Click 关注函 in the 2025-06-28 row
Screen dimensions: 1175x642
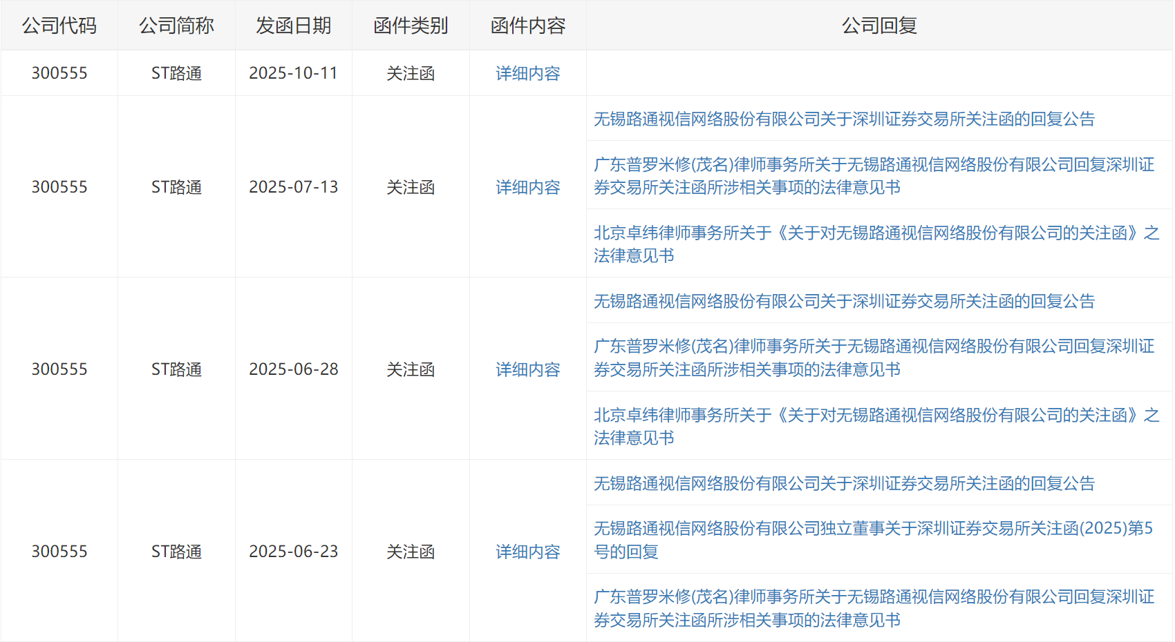(411, 369)
